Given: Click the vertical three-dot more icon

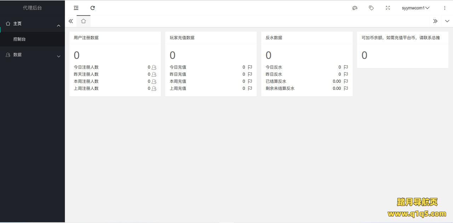Looking at the screenshot, I should 445,8.
